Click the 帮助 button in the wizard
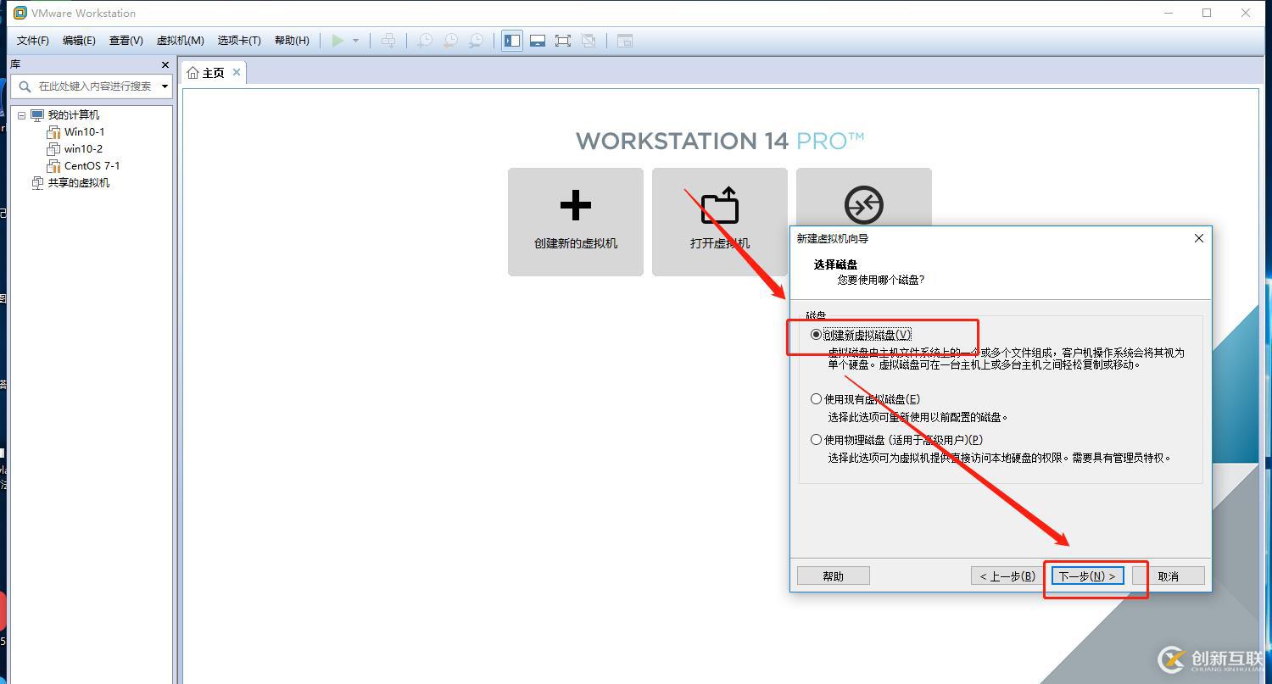 click(x=834, y=576)
